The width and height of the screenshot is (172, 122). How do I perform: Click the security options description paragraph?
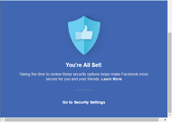[x=84, y=76]
